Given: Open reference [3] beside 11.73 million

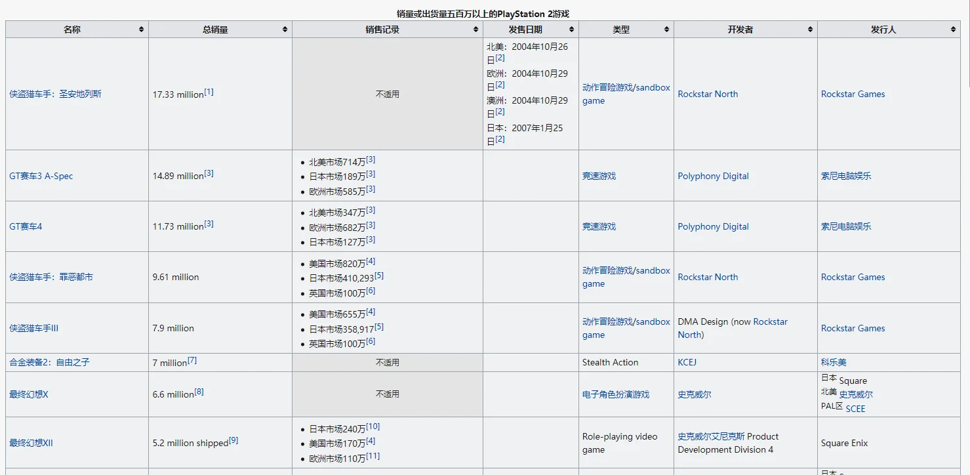Looking at the screenshot, I should pos(209,224).
